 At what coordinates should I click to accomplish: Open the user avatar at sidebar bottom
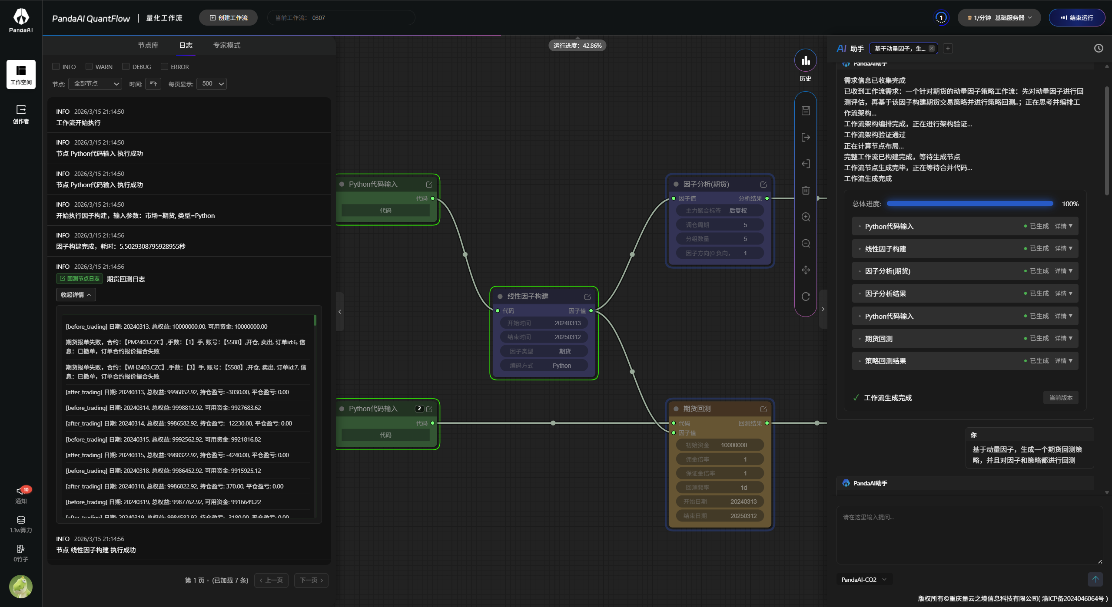pyautogui.click(x=21, y=586)
